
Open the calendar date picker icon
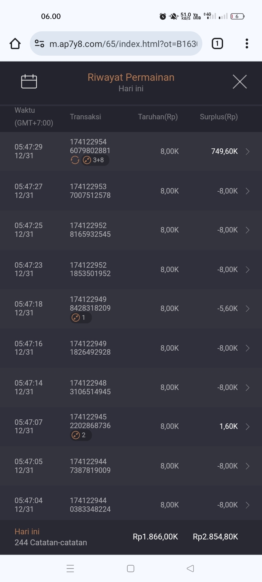29,81
